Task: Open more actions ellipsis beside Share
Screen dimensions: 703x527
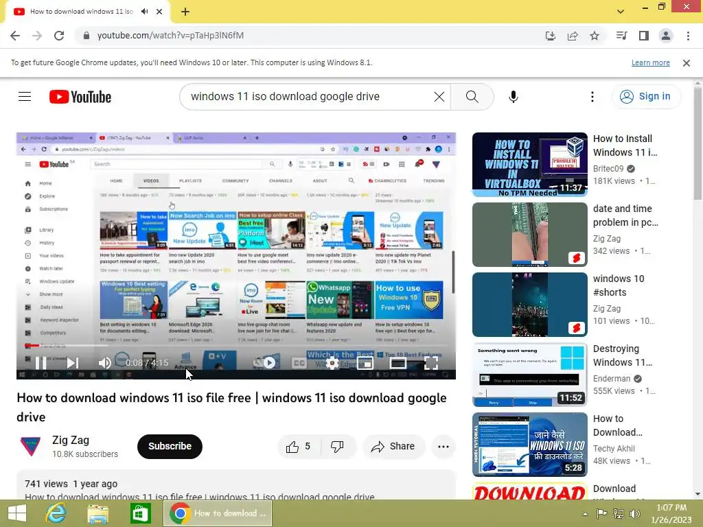Action: point(443,446)
